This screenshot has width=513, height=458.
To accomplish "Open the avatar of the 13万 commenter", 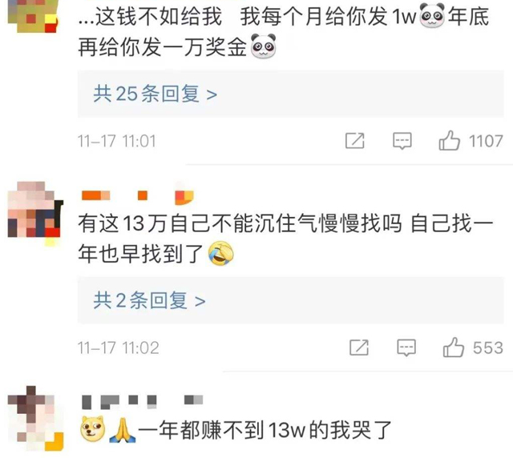I will tap(35, 211).
